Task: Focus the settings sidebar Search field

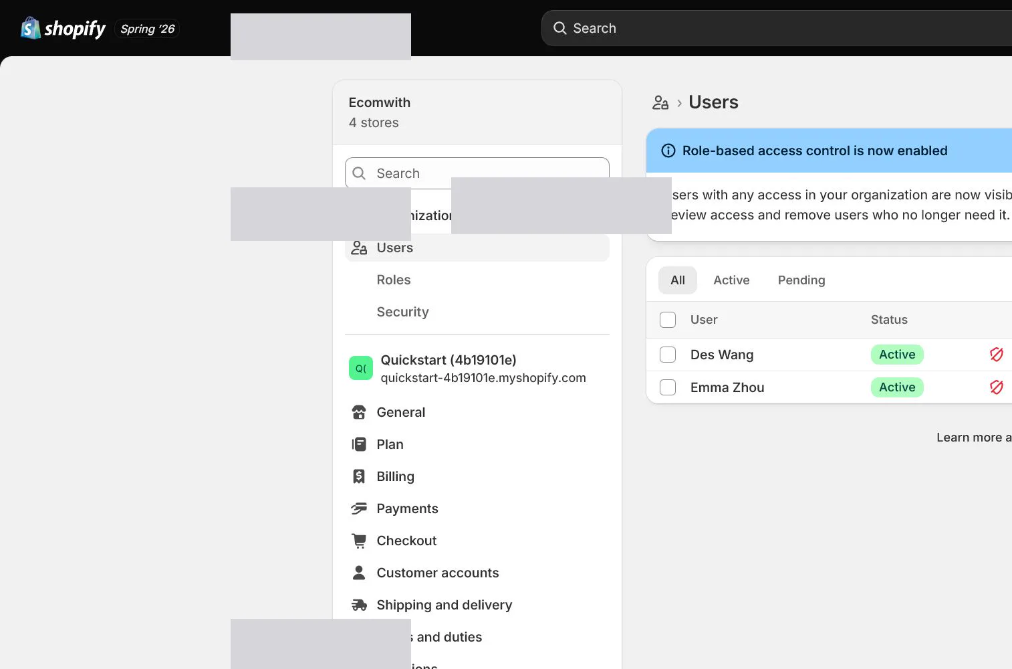Action: [477, 173]
